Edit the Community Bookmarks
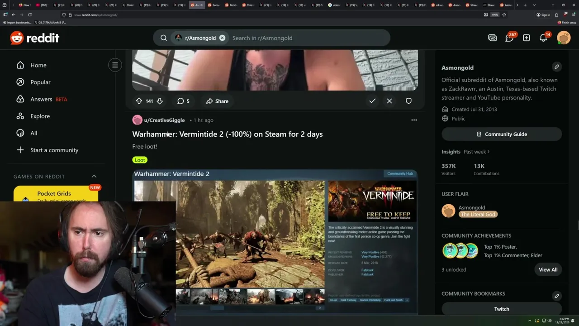The width and height of the screenshot is (579, 326). (x=557, y=296)
